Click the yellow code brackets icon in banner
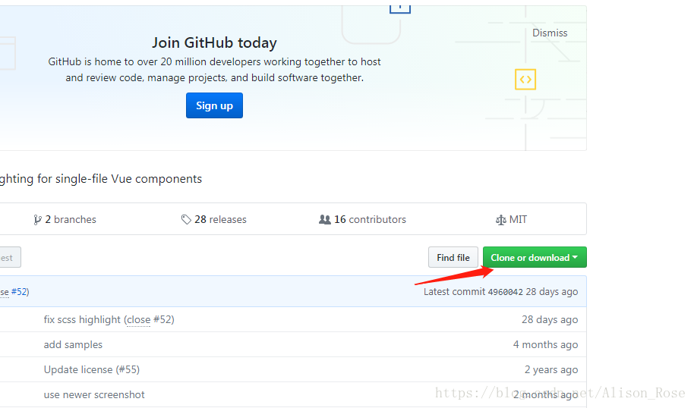Viewport: 694px width, 408px height. pos(525,79)
